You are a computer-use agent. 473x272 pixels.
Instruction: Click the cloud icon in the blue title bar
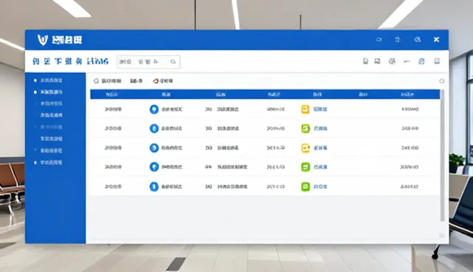(x=418, y=39)
